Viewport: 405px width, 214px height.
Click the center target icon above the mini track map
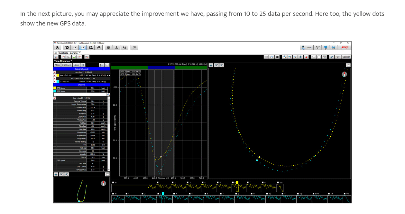pyautogui.click(x=56, y=174)
